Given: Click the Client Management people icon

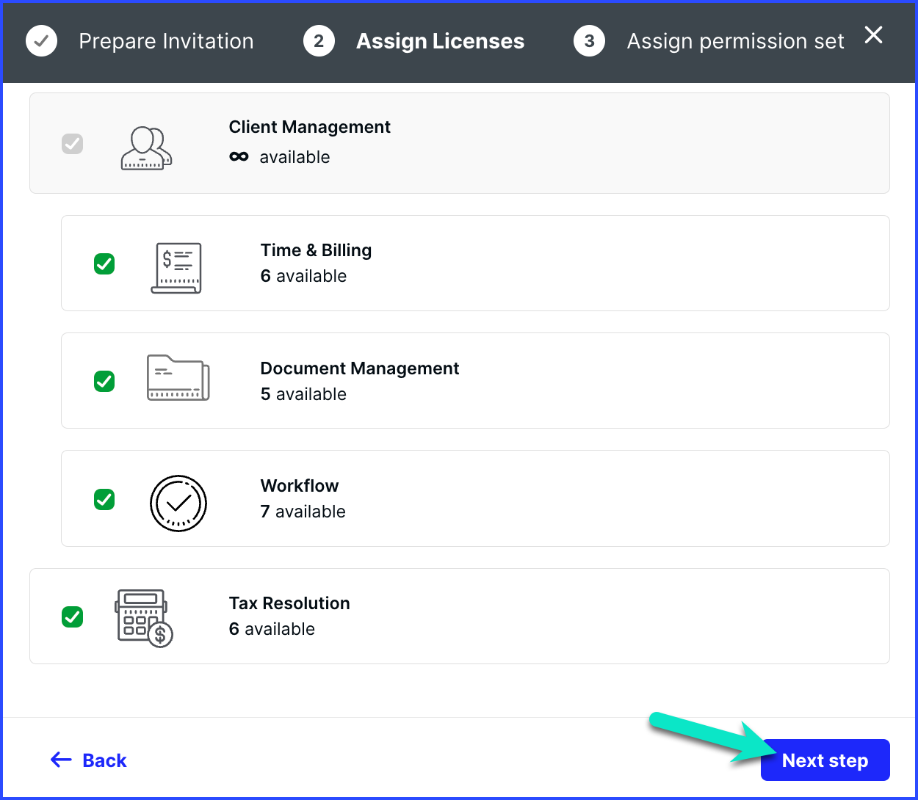Looking at the screenshot, I should click(x=146, y=148).
